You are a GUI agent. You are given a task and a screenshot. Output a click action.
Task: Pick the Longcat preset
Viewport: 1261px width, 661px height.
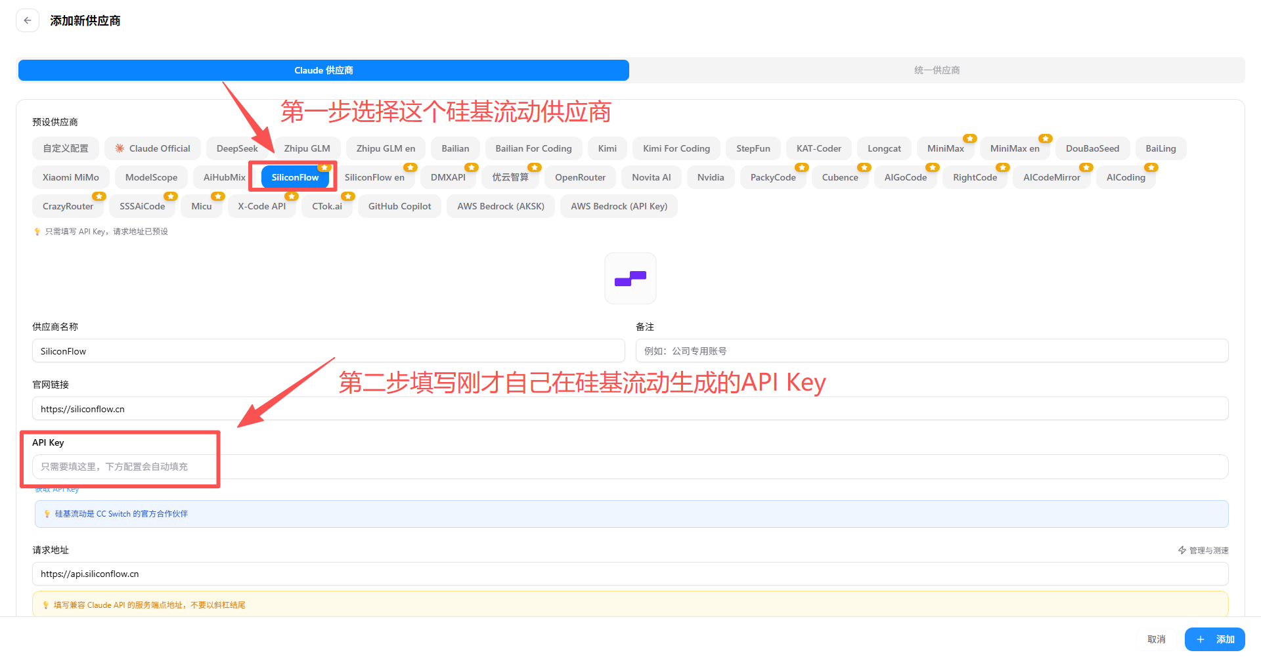(885, 148)
